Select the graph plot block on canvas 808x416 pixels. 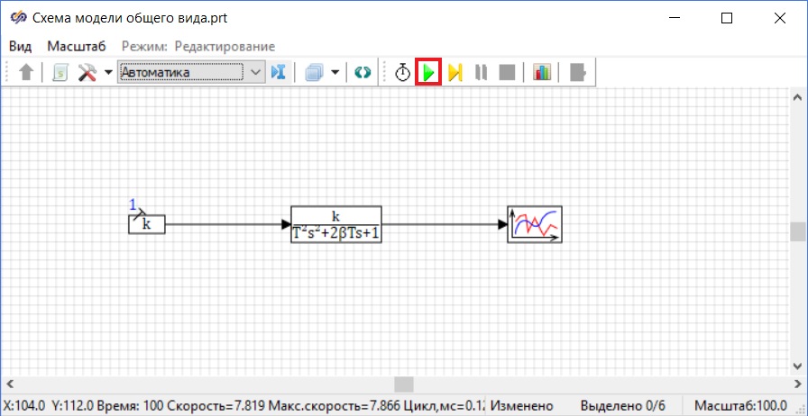pyautogui.click(x=534, y=224)
